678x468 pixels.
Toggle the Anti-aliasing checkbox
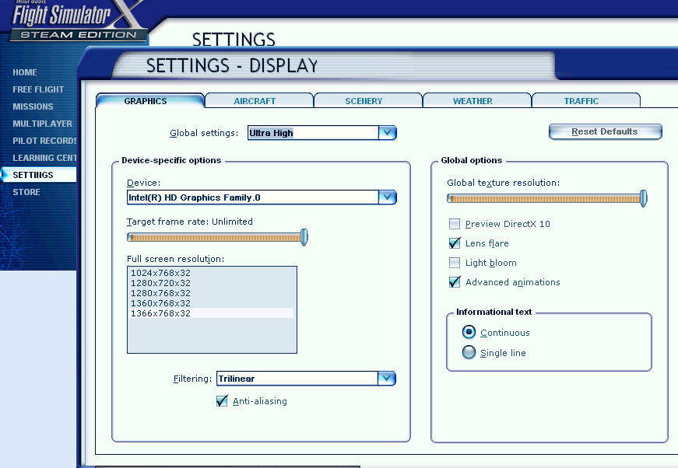pos(222,401)
